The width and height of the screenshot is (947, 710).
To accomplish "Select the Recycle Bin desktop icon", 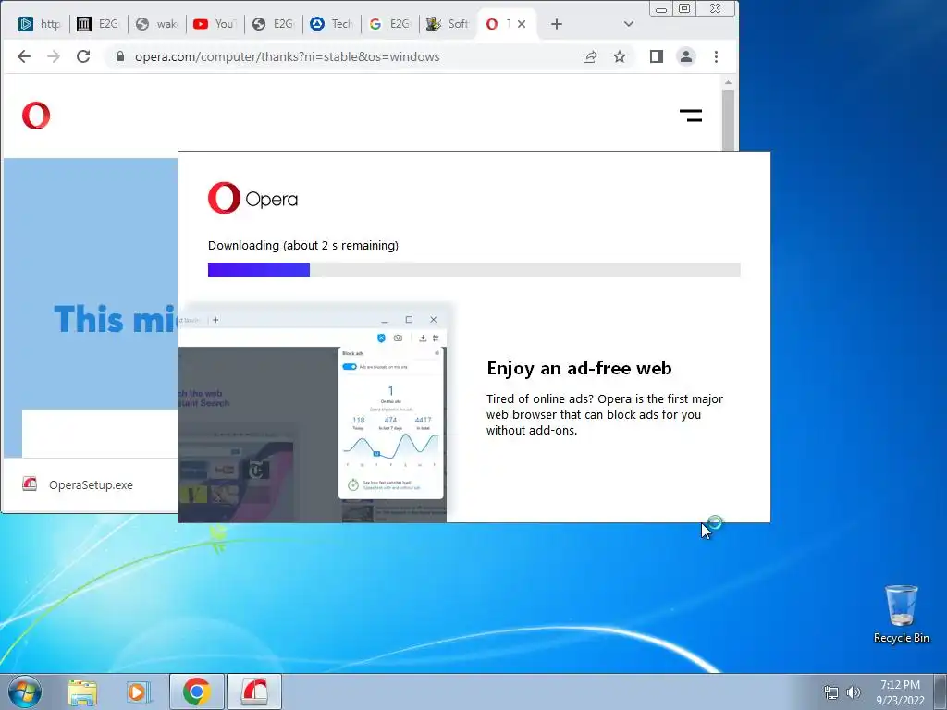I will [x=901, y=614].
